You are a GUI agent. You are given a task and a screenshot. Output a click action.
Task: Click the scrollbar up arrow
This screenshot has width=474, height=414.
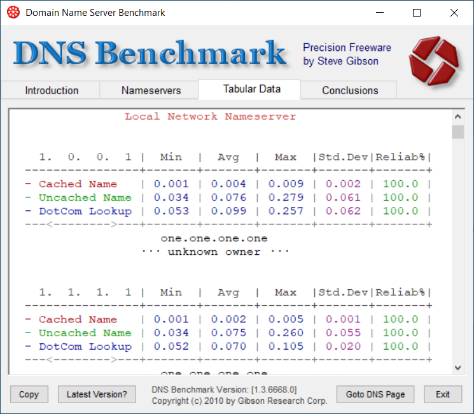[x=457, y=117]
